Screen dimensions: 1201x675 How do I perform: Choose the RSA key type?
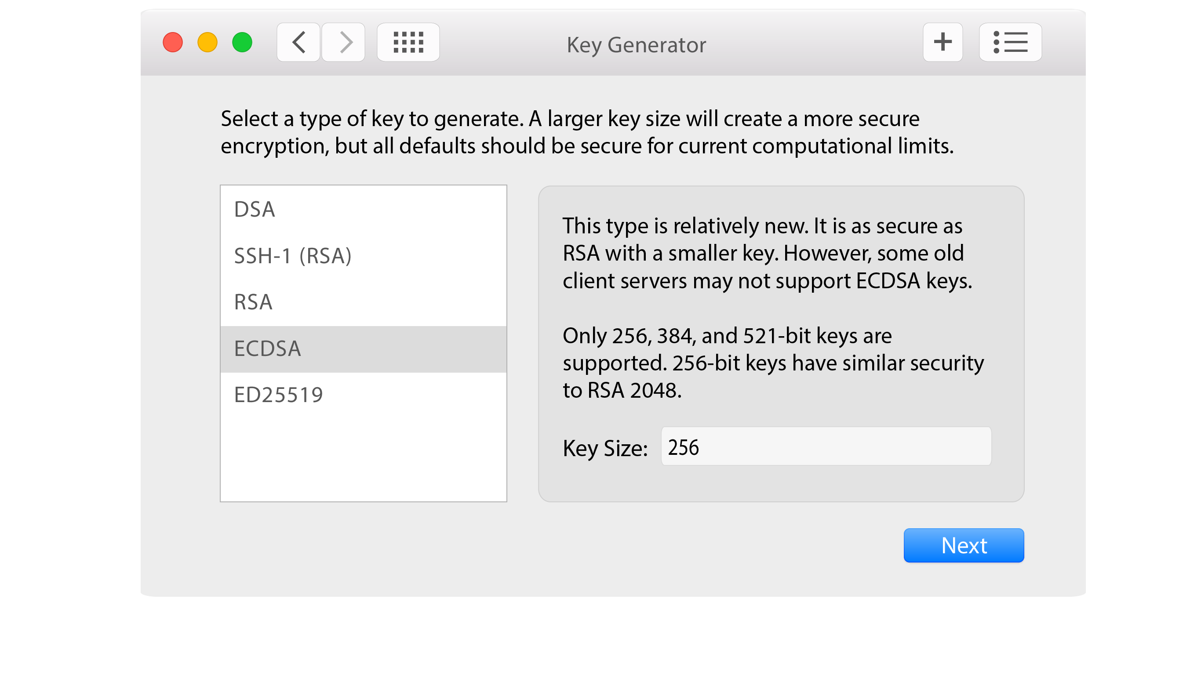pyautogui.click(x=363, y=302)
